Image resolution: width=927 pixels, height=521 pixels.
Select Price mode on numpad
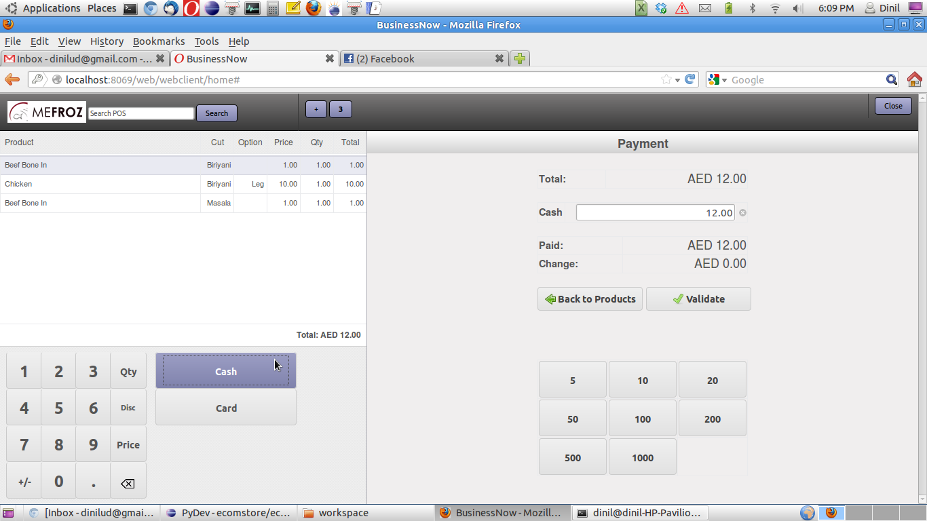tap(128, 445)
